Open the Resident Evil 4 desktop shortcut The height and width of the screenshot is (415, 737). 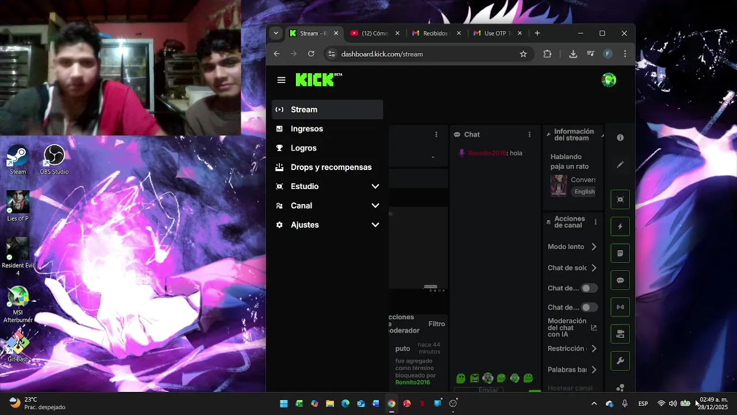(18, 256)
